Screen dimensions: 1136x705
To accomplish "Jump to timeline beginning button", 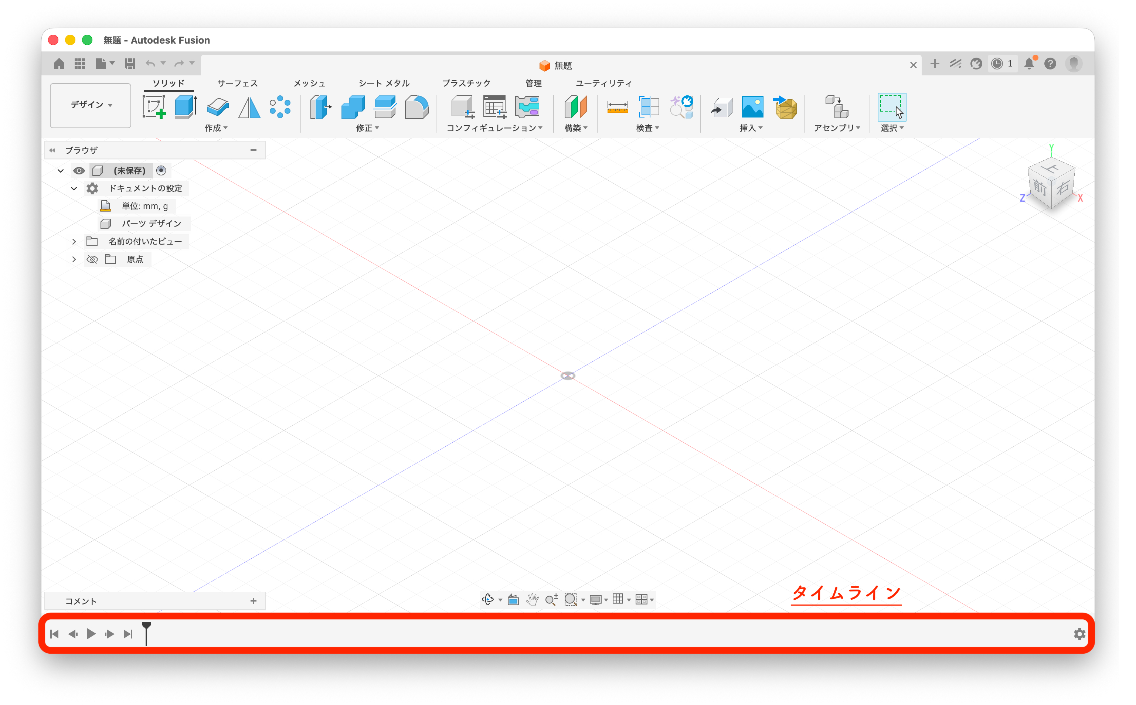I will coord(55,634).
